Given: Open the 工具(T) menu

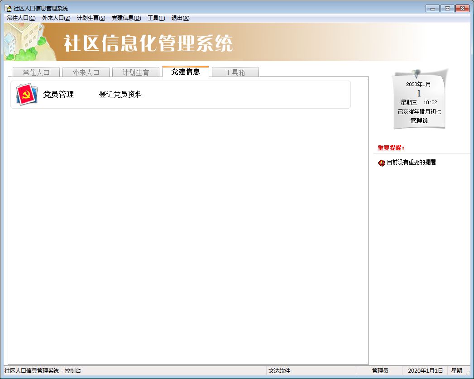Looking at the screenshot, I should pos(156,18).
